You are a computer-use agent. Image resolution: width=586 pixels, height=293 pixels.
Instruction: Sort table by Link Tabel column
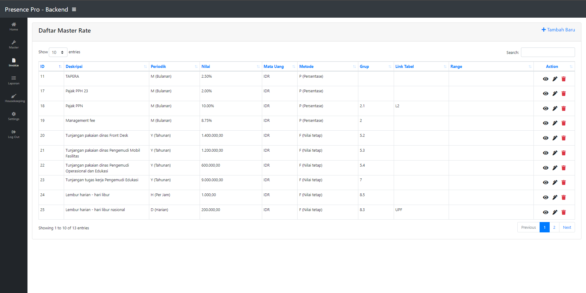point(421,66)
